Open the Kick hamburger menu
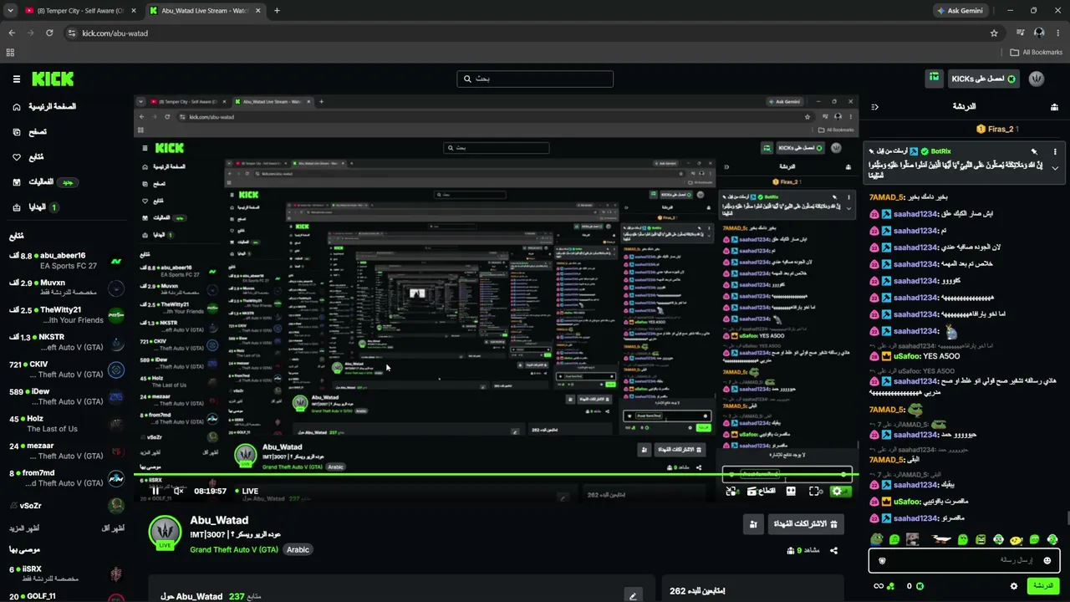The height and width of the screenshot is (602, 1070). 16,79
